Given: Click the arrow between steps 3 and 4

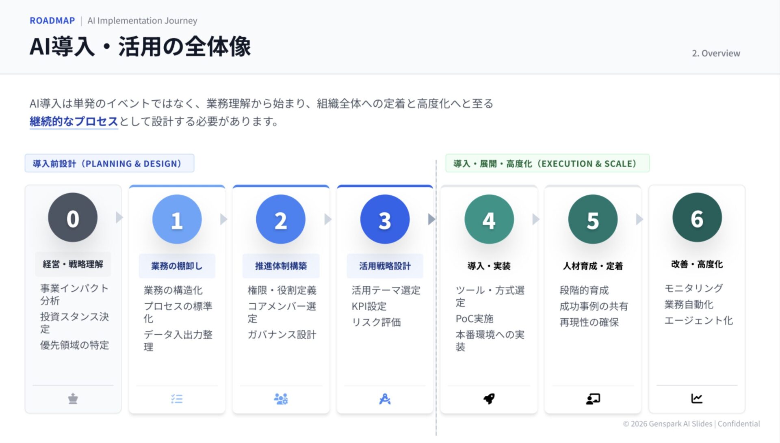Looking at the screenshot, I should [431, 219].
